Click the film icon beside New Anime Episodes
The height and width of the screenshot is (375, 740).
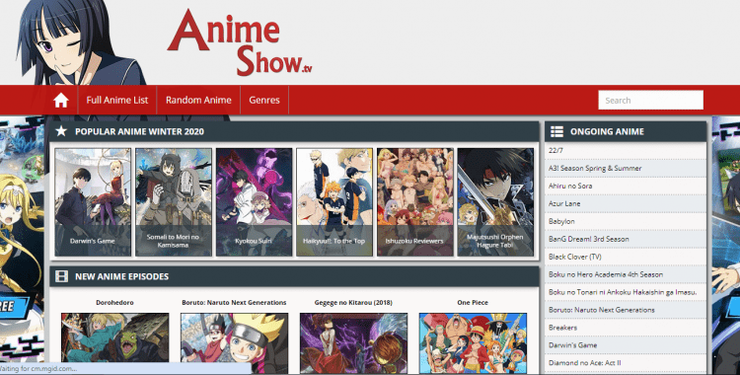(61, 276)
